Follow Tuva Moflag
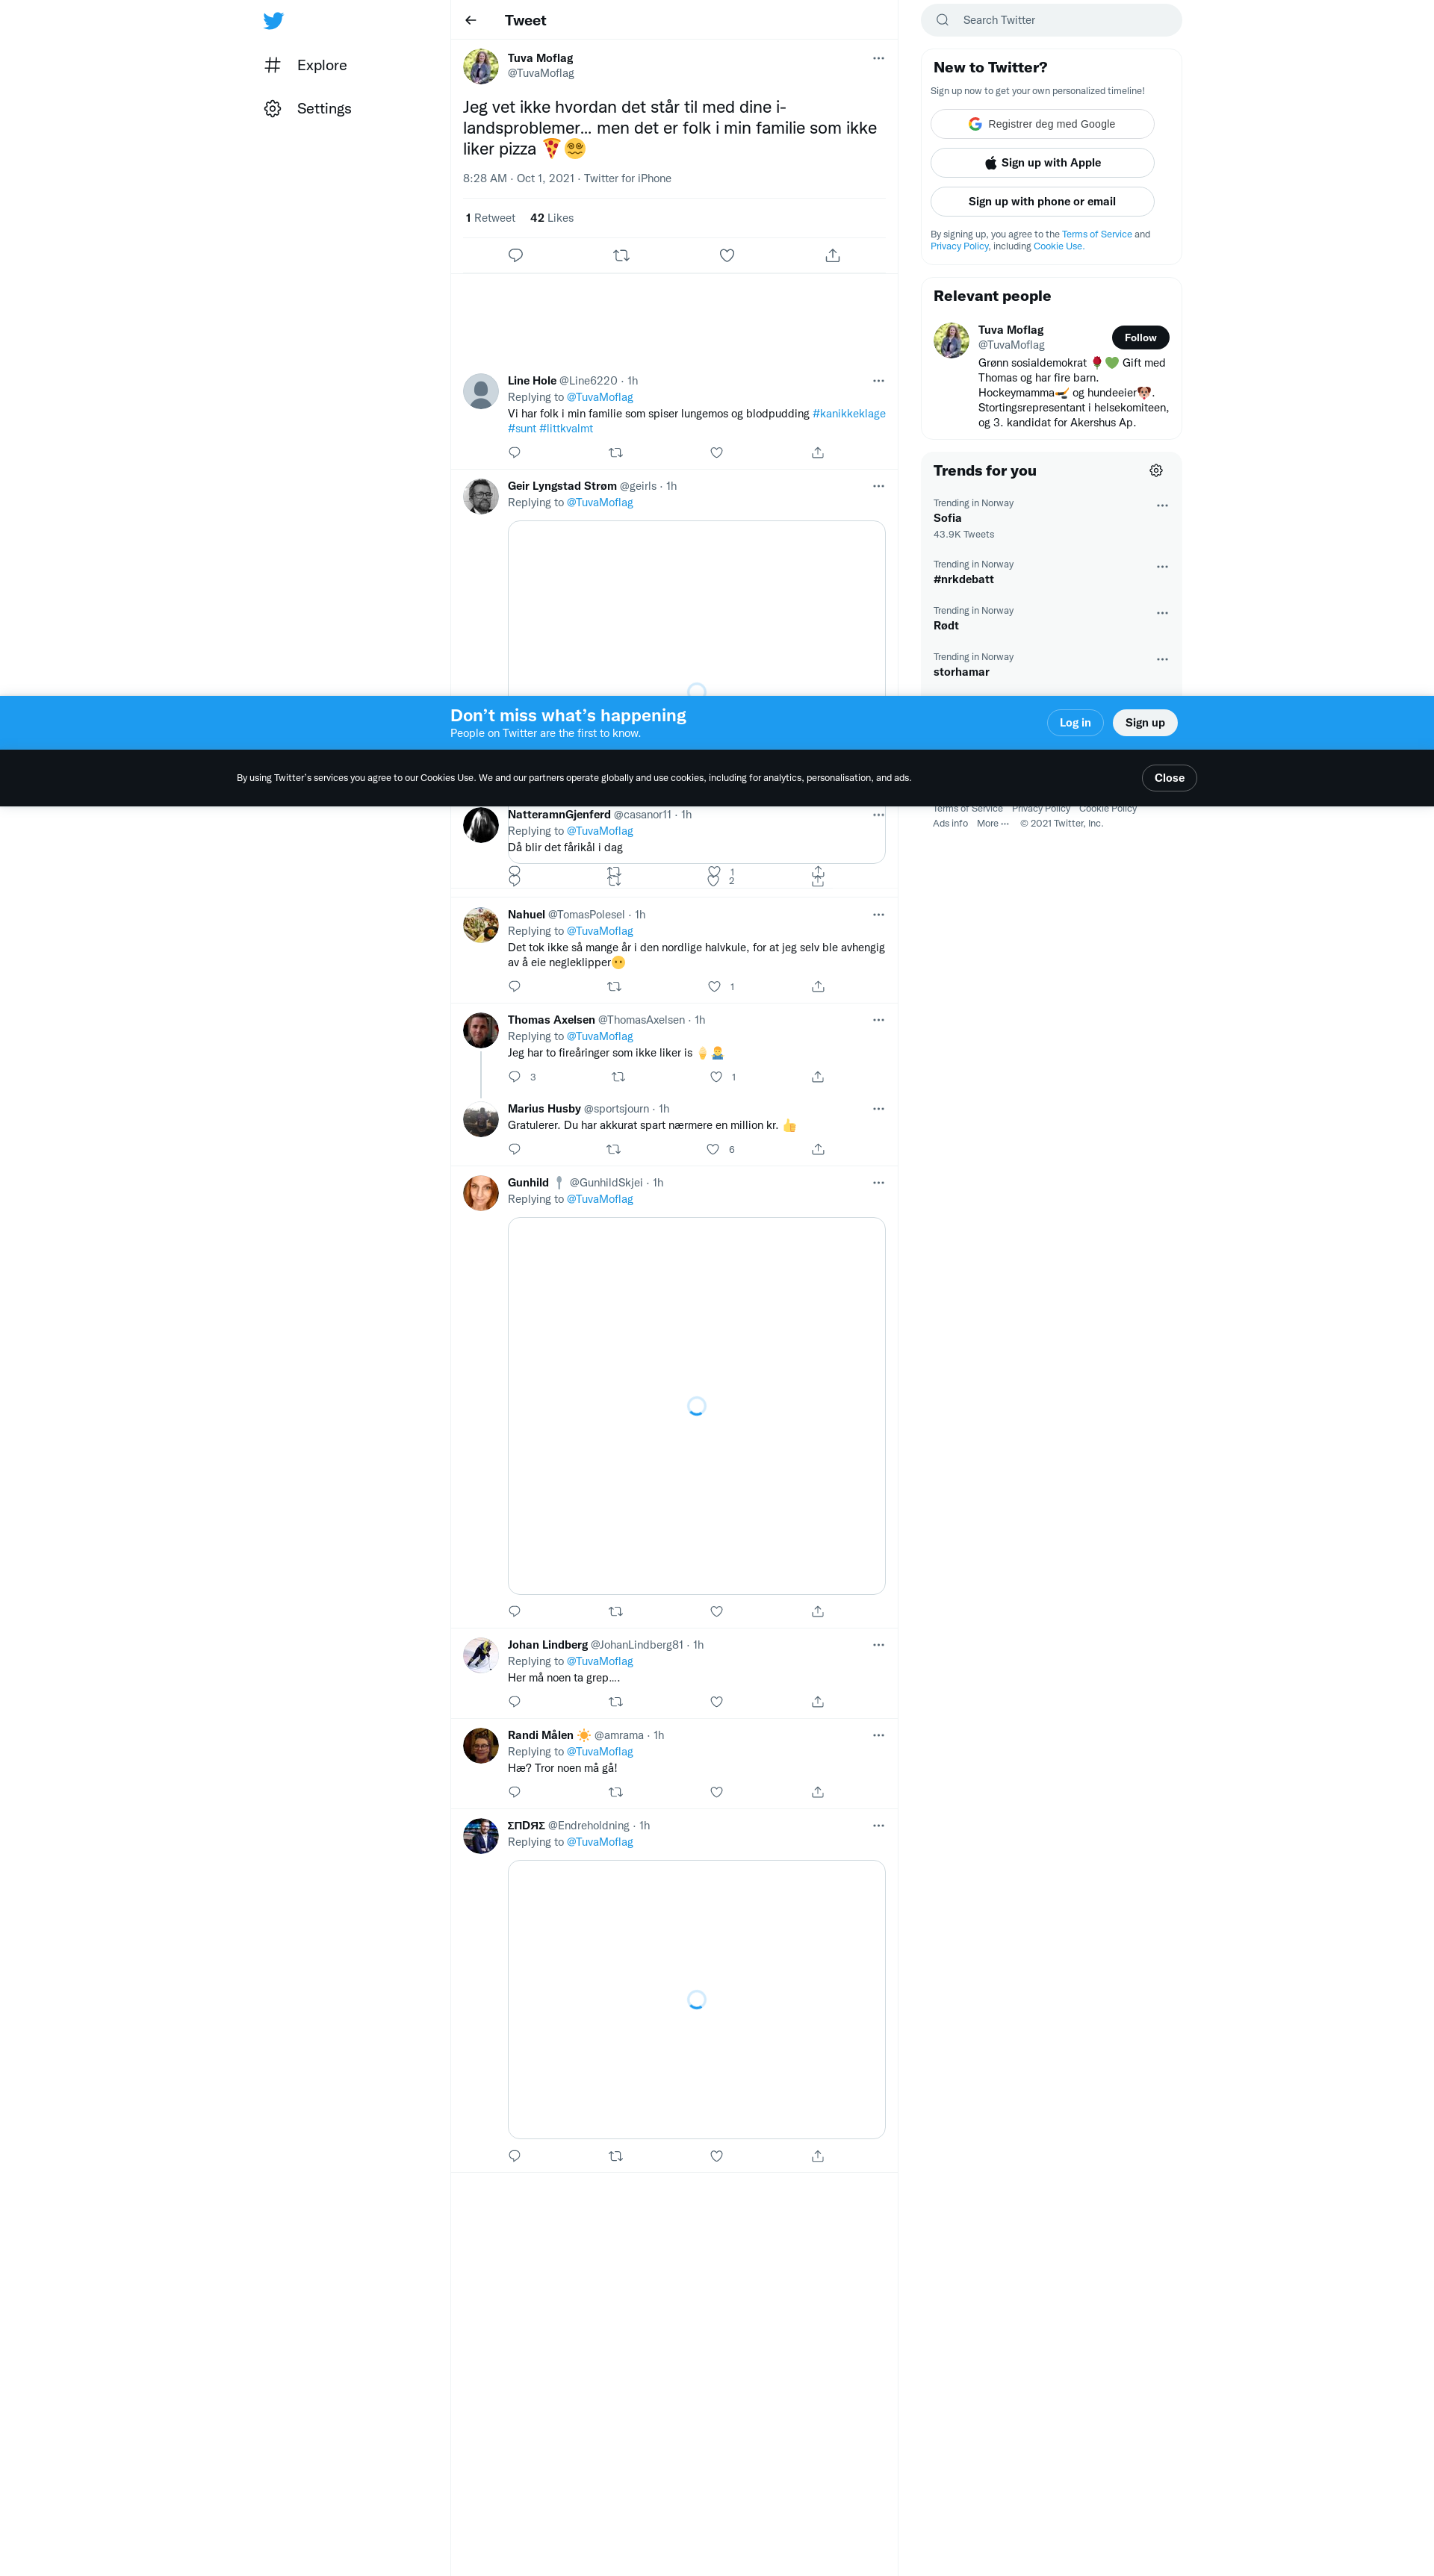This screenshot has width=1434, height=2576. (1140, 338)
